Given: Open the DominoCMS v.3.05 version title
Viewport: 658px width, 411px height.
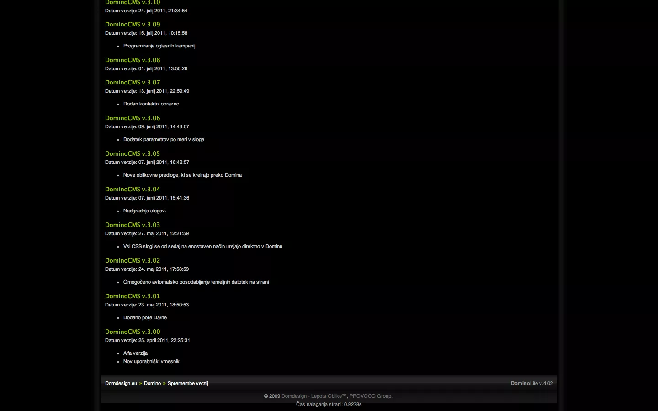Looking at the screenshot, I should tap(133, 153).
